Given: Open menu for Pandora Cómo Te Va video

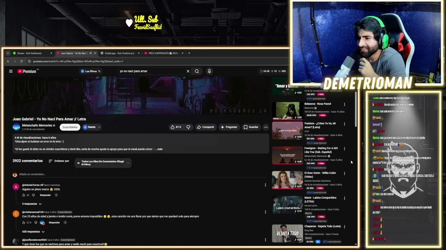Looking at the screenshot, I should [x=344, y=124].
